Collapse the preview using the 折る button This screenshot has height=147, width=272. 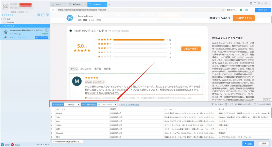[x=267, y=100]
